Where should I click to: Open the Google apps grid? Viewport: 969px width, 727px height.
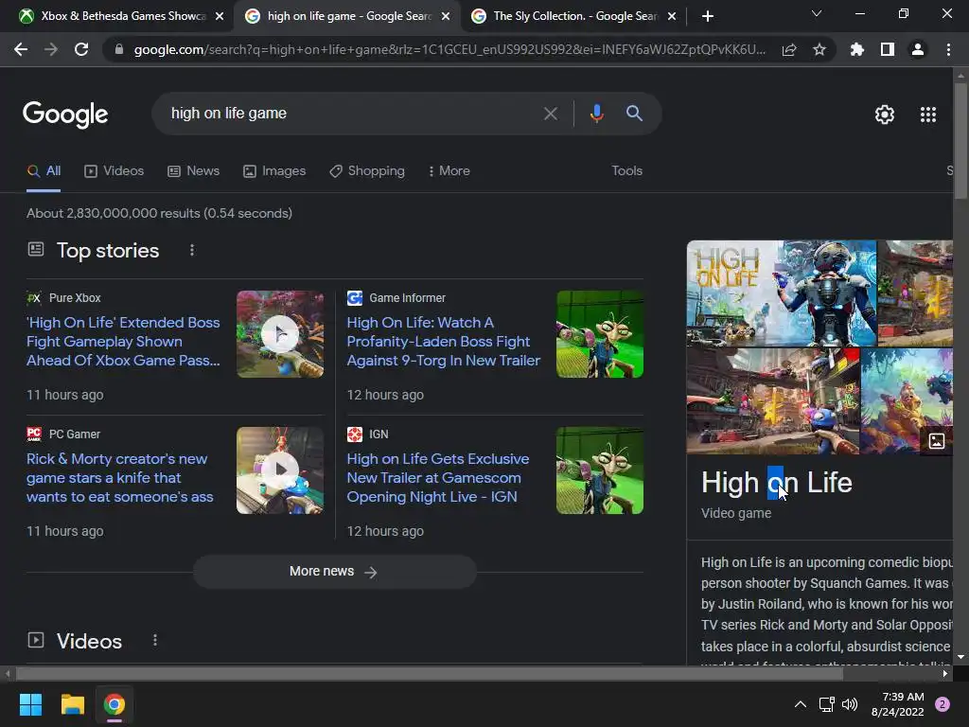[928, 115]
